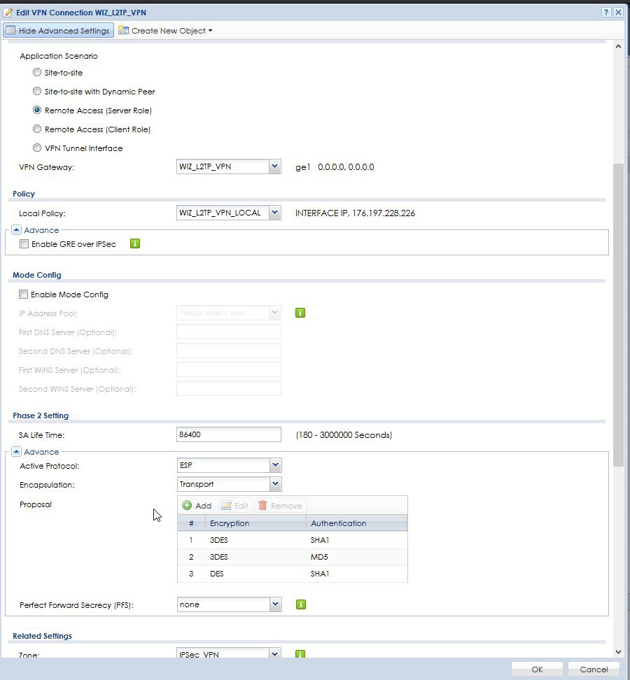Select Remote Access (Client Role)
This screenshot has height=680, width=630.
coord(37,129)
